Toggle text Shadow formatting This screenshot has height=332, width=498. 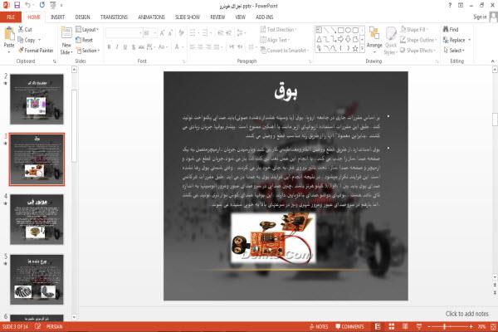(x=134, y=47)
